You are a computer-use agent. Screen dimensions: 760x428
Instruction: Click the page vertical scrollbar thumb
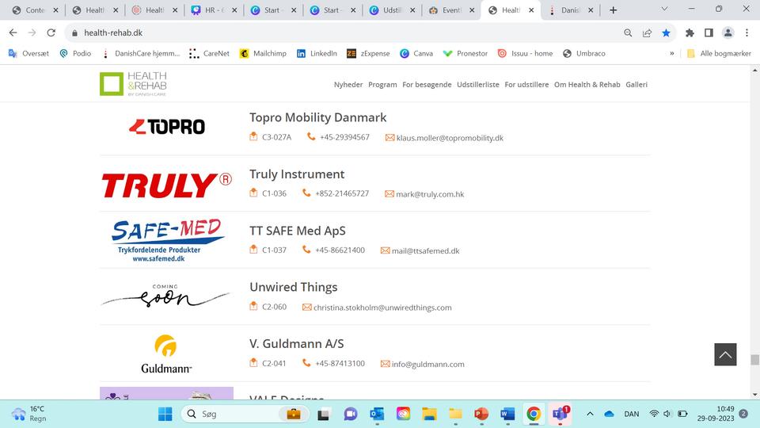[x=754, y=360]
